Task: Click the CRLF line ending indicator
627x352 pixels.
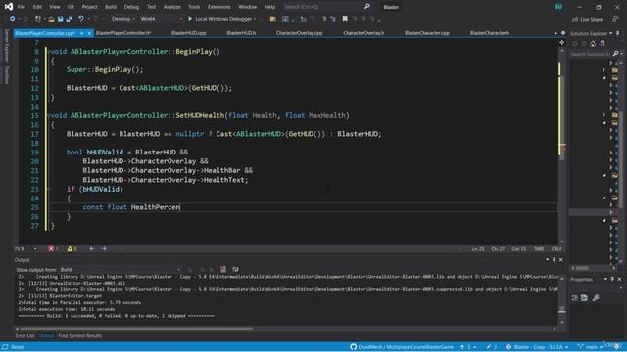Action: (556, 249)
